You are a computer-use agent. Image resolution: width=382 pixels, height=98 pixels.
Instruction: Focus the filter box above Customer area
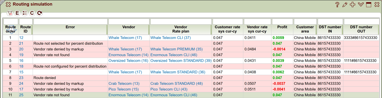coord(305,22)
